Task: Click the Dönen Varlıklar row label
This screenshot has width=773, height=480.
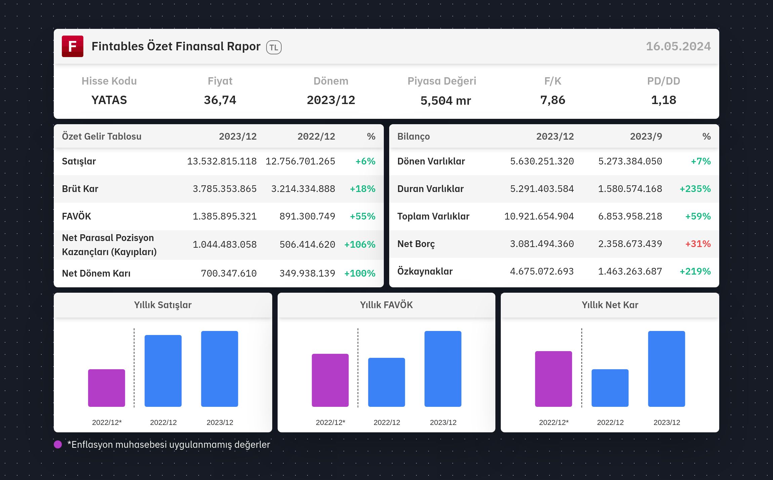Action: (431, 161)
